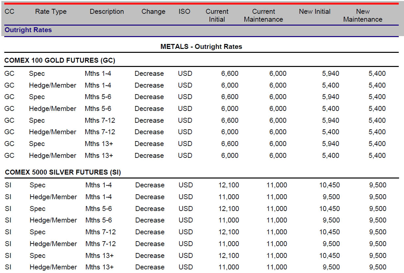The image size is (404, 273).
Task: Click Spec in the GC Mths 1-4 row
Action: click(x=37, y=73)
